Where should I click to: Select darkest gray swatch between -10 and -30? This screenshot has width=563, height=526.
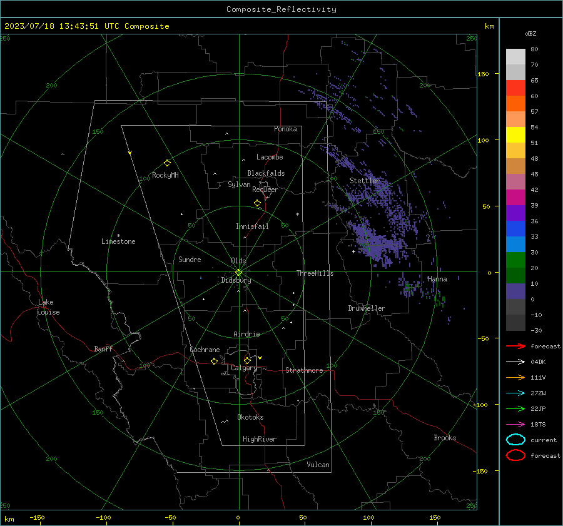coord(515,323)
